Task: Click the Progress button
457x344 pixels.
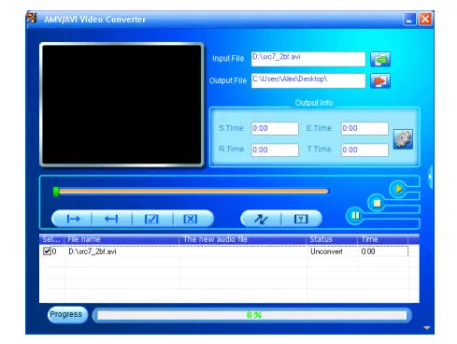Action: click(x=66, y=314)
